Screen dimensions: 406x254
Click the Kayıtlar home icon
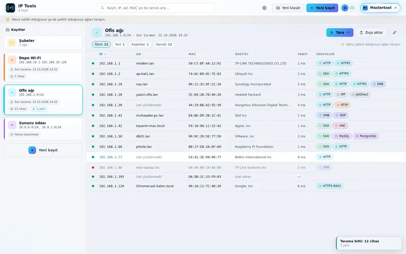[x=8, y=29]
